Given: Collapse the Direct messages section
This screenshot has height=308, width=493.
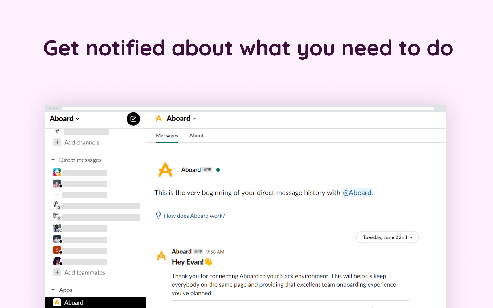Looking at the screenshot, I should click(x=53, y=160).
